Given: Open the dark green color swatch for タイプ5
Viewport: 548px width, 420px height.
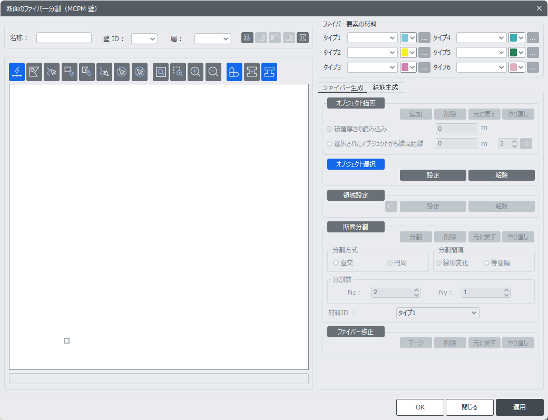Looking at the screenshot, I should [x=517, y=52].
